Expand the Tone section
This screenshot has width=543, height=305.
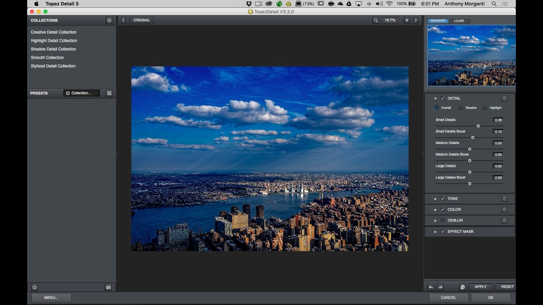click(x=435, y=199)
